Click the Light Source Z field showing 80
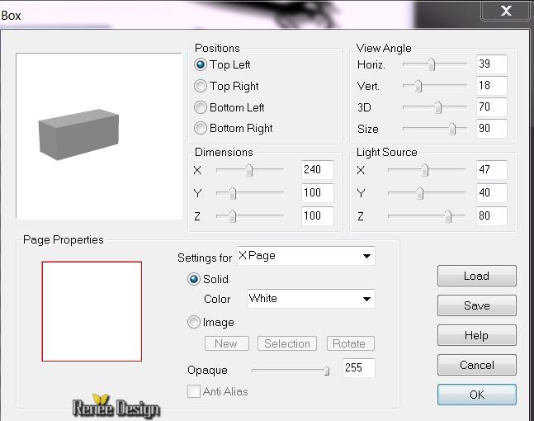Image resolution: width=534 pixels, height=421 pixels. pyautogui.click(x=491, y=216)
